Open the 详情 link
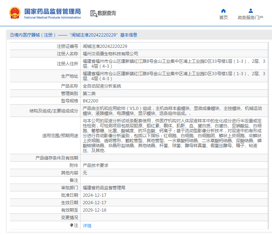Screen dimensions: 272x235 tap(87, 226)
